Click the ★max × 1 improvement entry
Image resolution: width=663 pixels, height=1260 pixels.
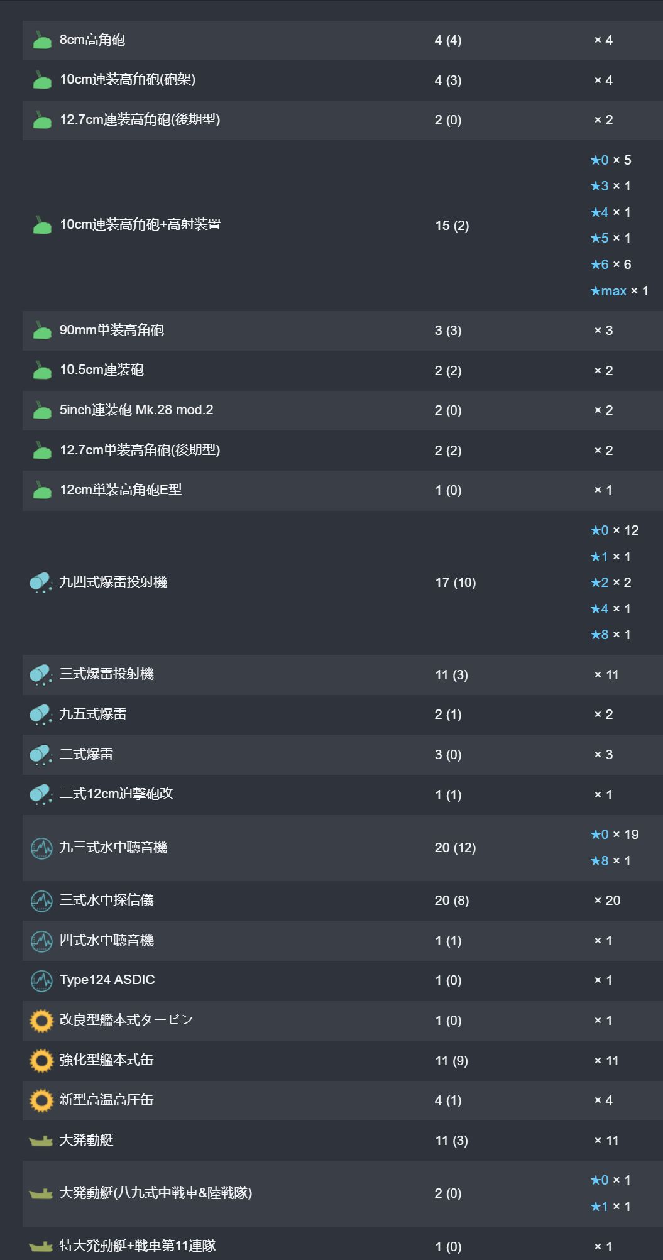click(x=619, y=291)
